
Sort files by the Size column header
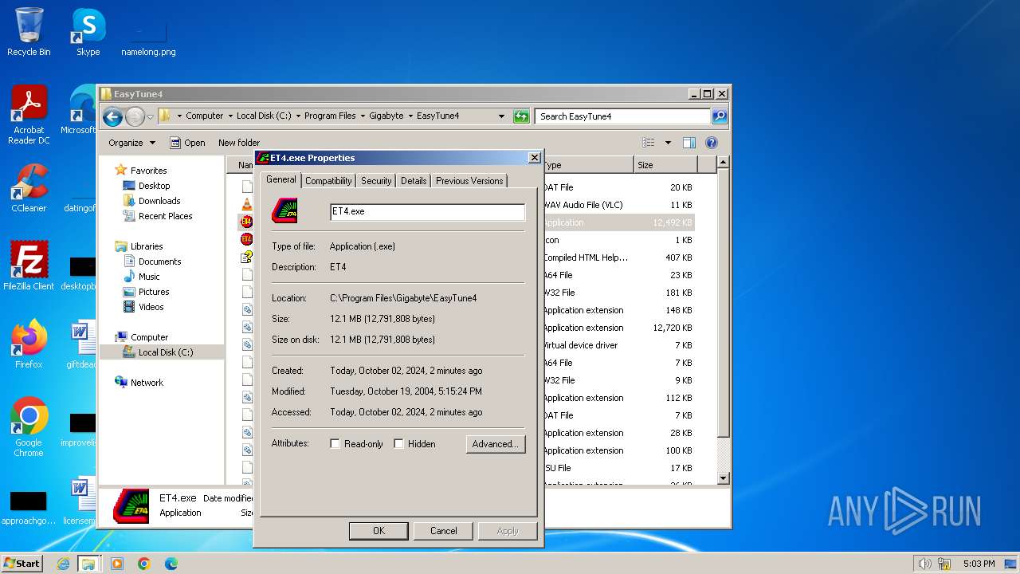tap(665, 165)
